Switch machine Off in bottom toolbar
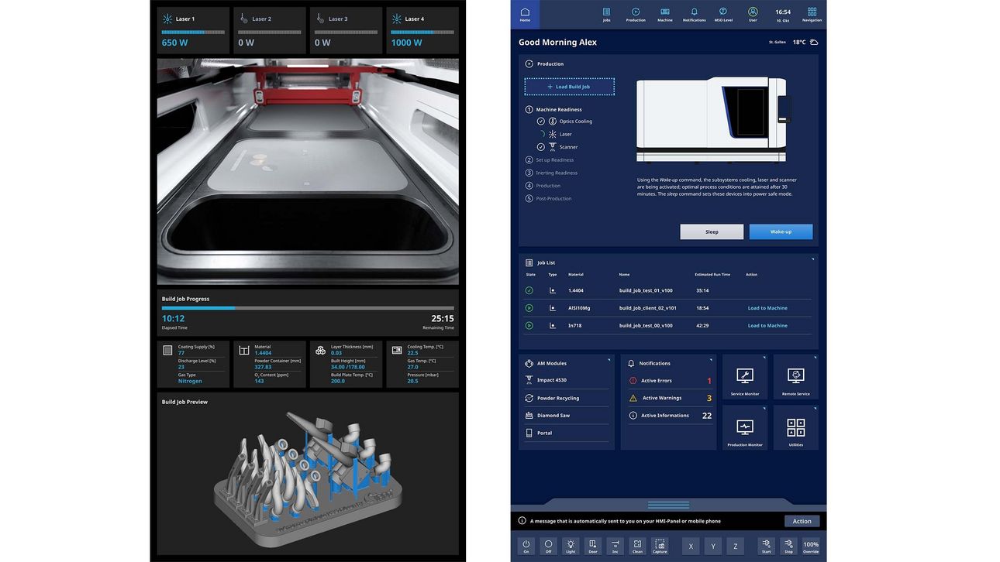The height and width of the screenshot is (562, 1000). [548, 546]
